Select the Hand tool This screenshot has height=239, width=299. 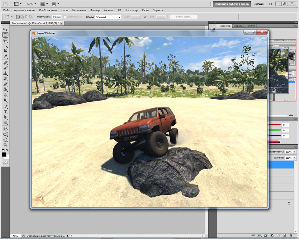(x=5, y=139)
